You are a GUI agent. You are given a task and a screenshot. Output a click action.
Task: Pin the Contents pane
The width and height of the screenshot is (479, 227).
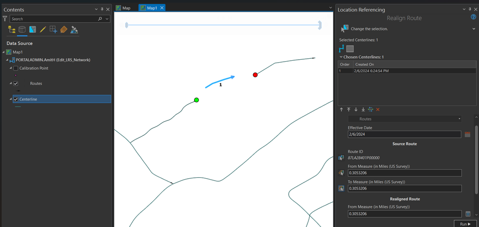(102, 10)
